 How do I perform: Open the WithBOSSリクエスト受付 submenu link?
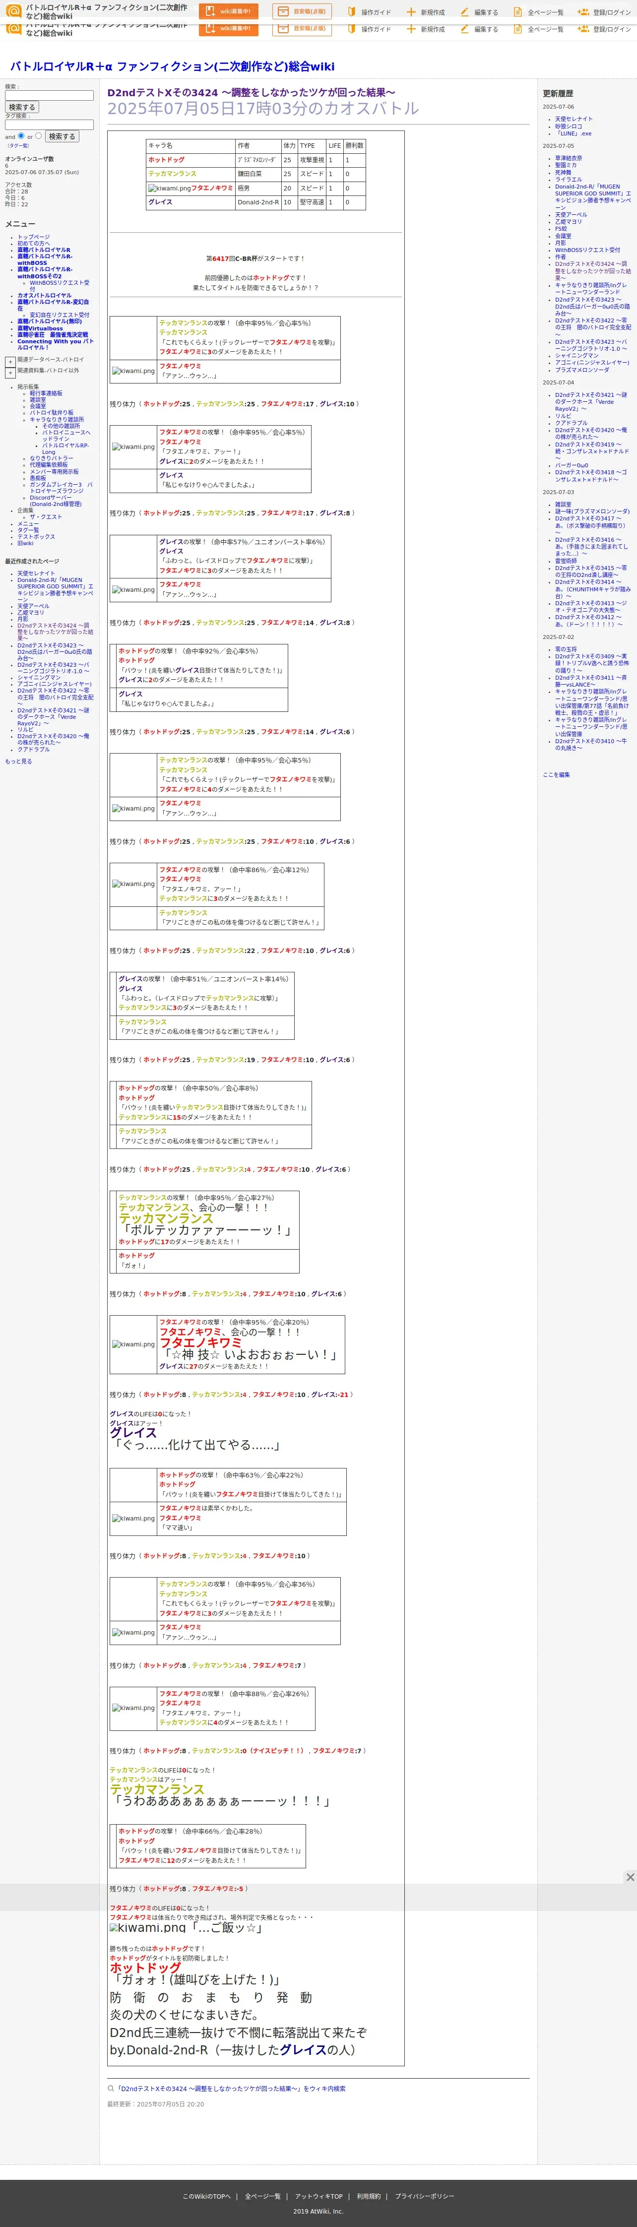[x=59, y=285]
